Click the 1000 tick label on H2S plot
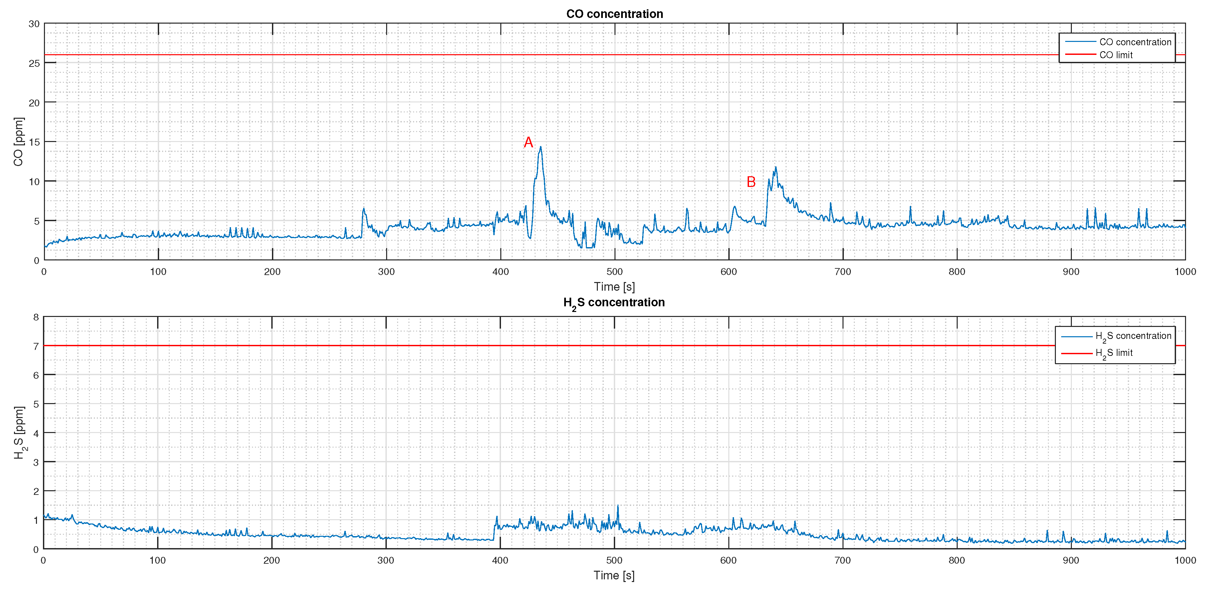The width and height of the screenshot is (1206, 591). click(x=1185, y=561)
